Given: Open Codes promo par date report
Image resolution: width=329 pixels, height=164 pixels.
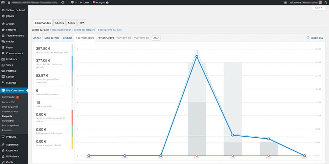Looking at the screenshot, I should point(110,30).
